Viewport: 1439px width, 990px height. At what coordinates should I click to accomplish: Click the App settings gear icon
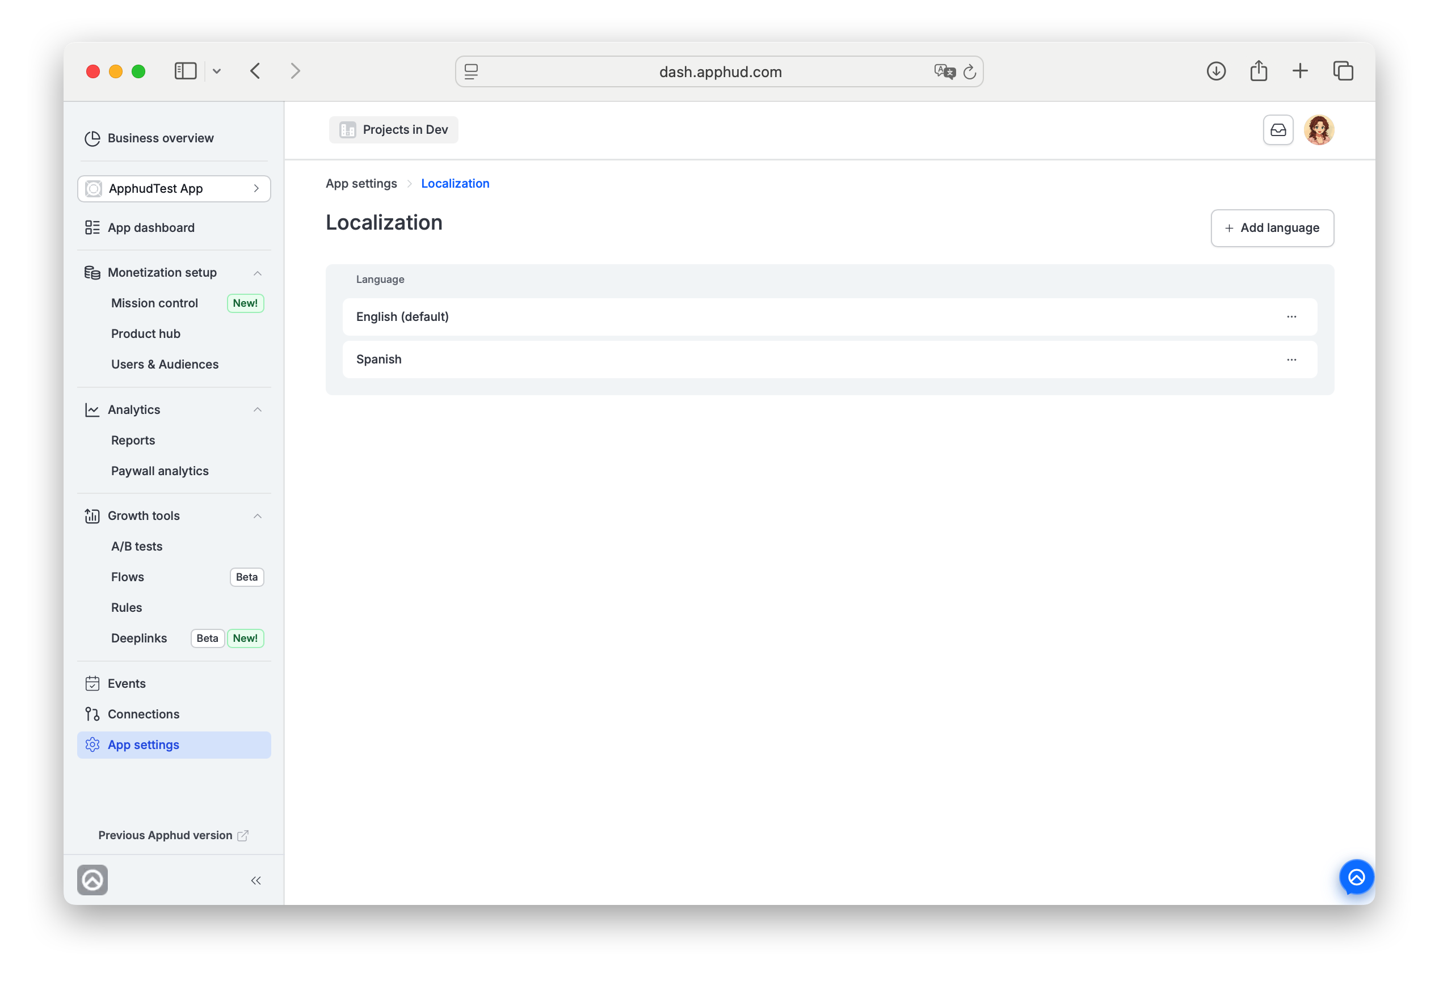(x=92, y=745)
